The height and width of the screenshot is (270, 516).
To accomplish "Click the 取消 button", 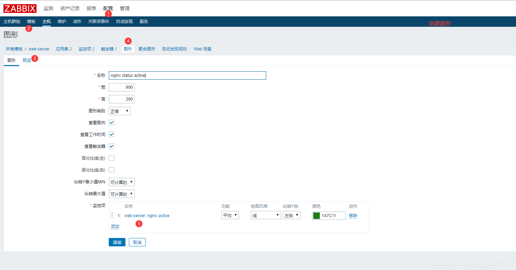I will 137,242.
